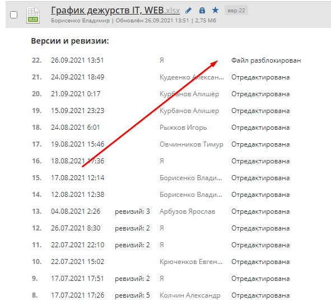Click author Борисенко Владимир under the file name
Screen dimensions: 331x306
pos(81,21)
